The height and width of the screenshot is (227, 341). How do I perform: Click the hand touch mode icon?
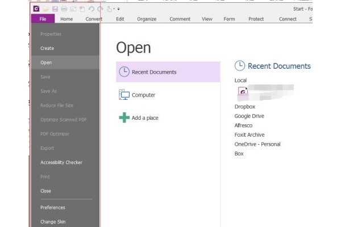[x=109, y=9]
